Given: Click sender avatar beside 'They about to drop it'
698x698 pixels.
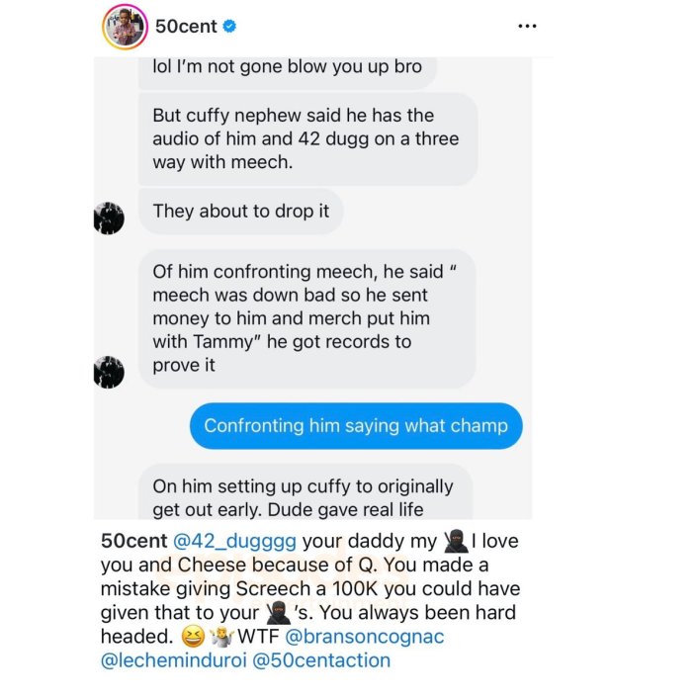Looking at the screenshot, I should click(109, 218).
